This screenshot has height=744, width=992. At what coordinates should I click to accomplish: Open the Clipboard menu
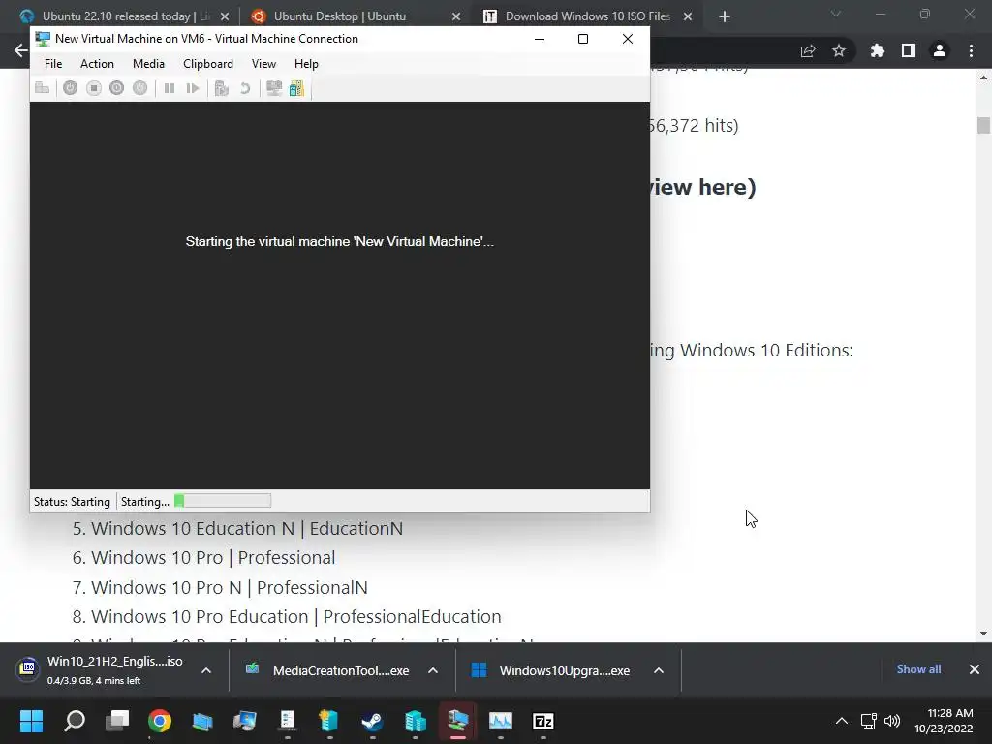(208, 64)
